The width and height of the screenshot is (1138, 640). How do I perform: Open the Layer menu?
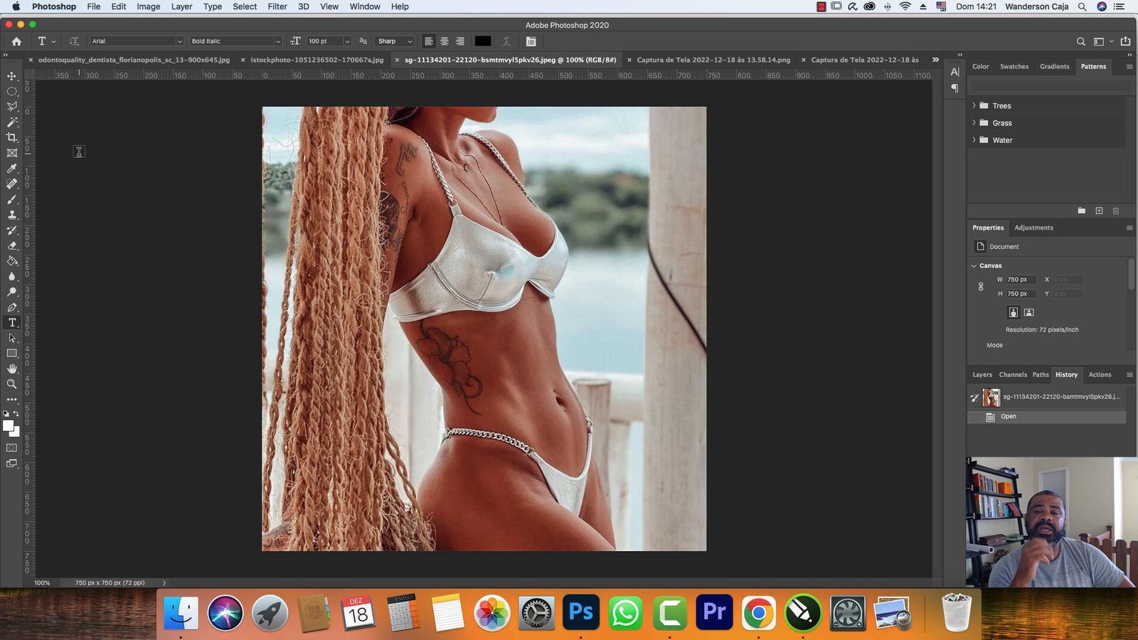[x=181, y=6]
